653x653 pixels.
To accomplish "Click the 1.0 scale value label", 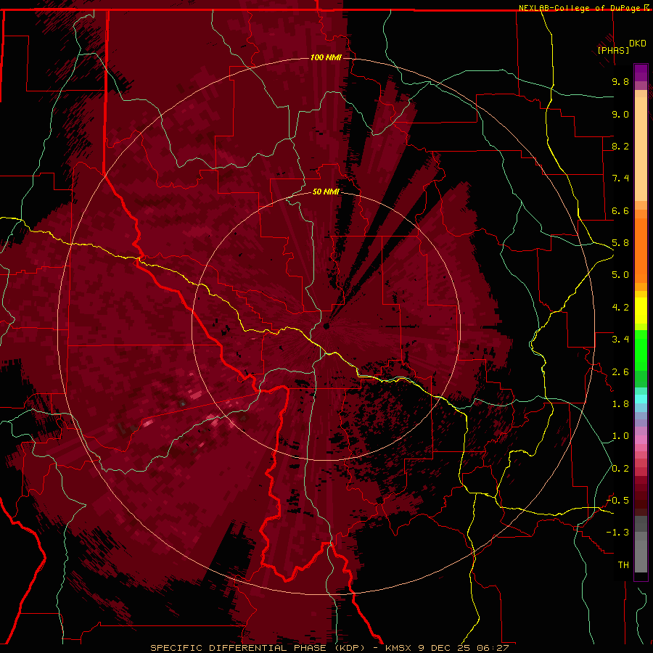I will click(620, 436).
